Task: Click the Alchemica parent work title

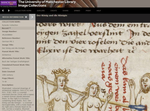Action: click(x=6, y=55)
